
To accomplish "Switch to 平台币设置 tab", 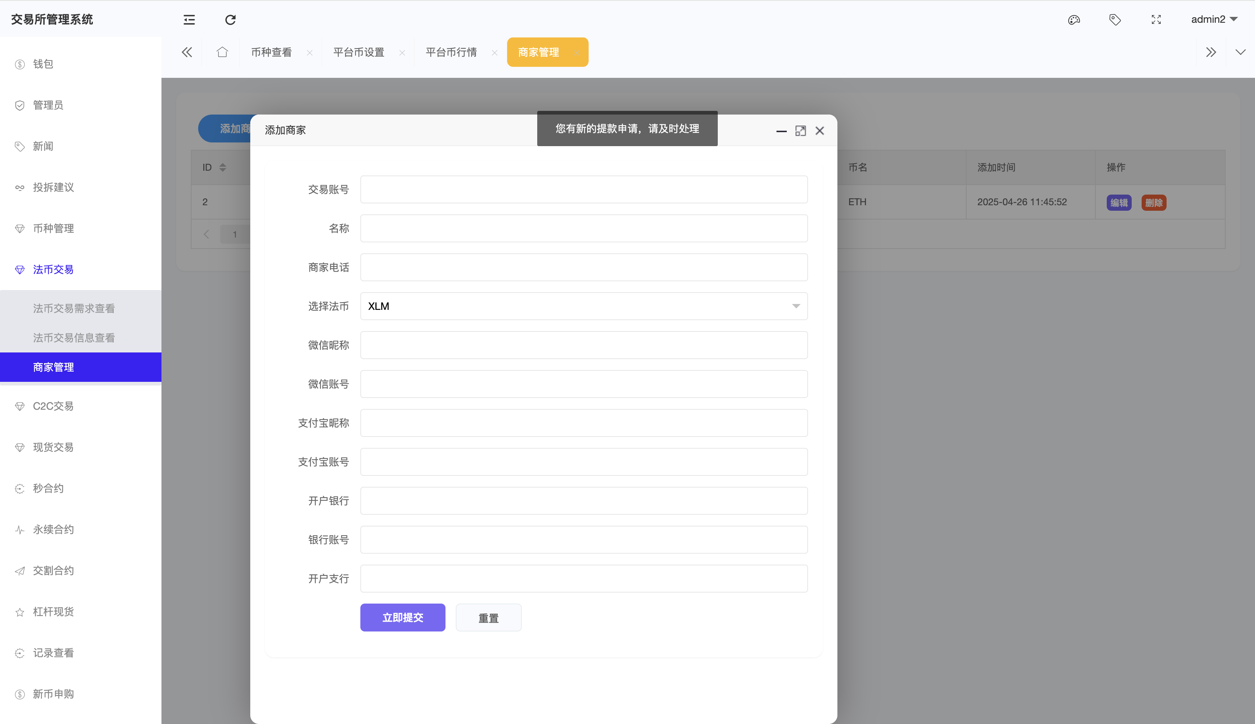I will (359, 52).
